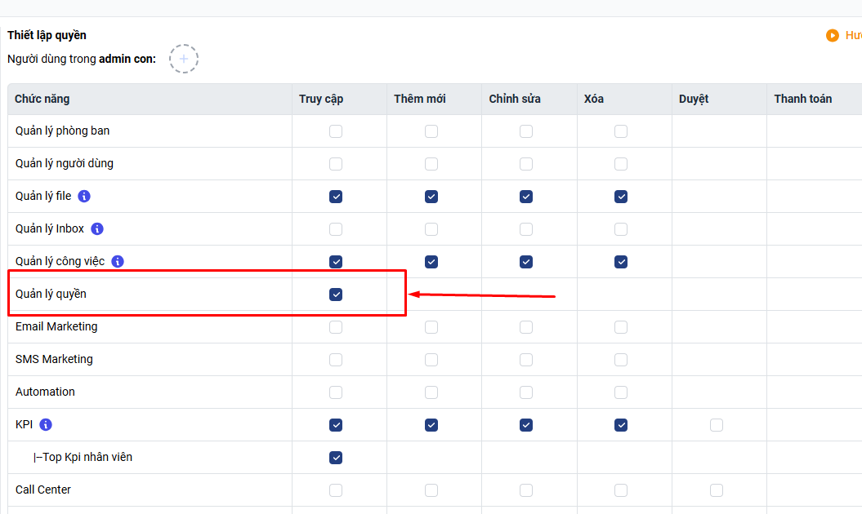This screenshot has height=514, width=862.
Task: Tick the Duyệt checkbox for KPI
Action: pyautogui.click(x=717, y=425)
